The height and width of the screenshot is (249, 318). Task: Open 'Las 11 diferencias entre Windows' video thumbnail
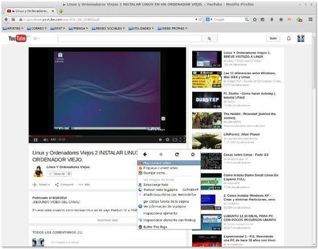click(x=207, y=80)
